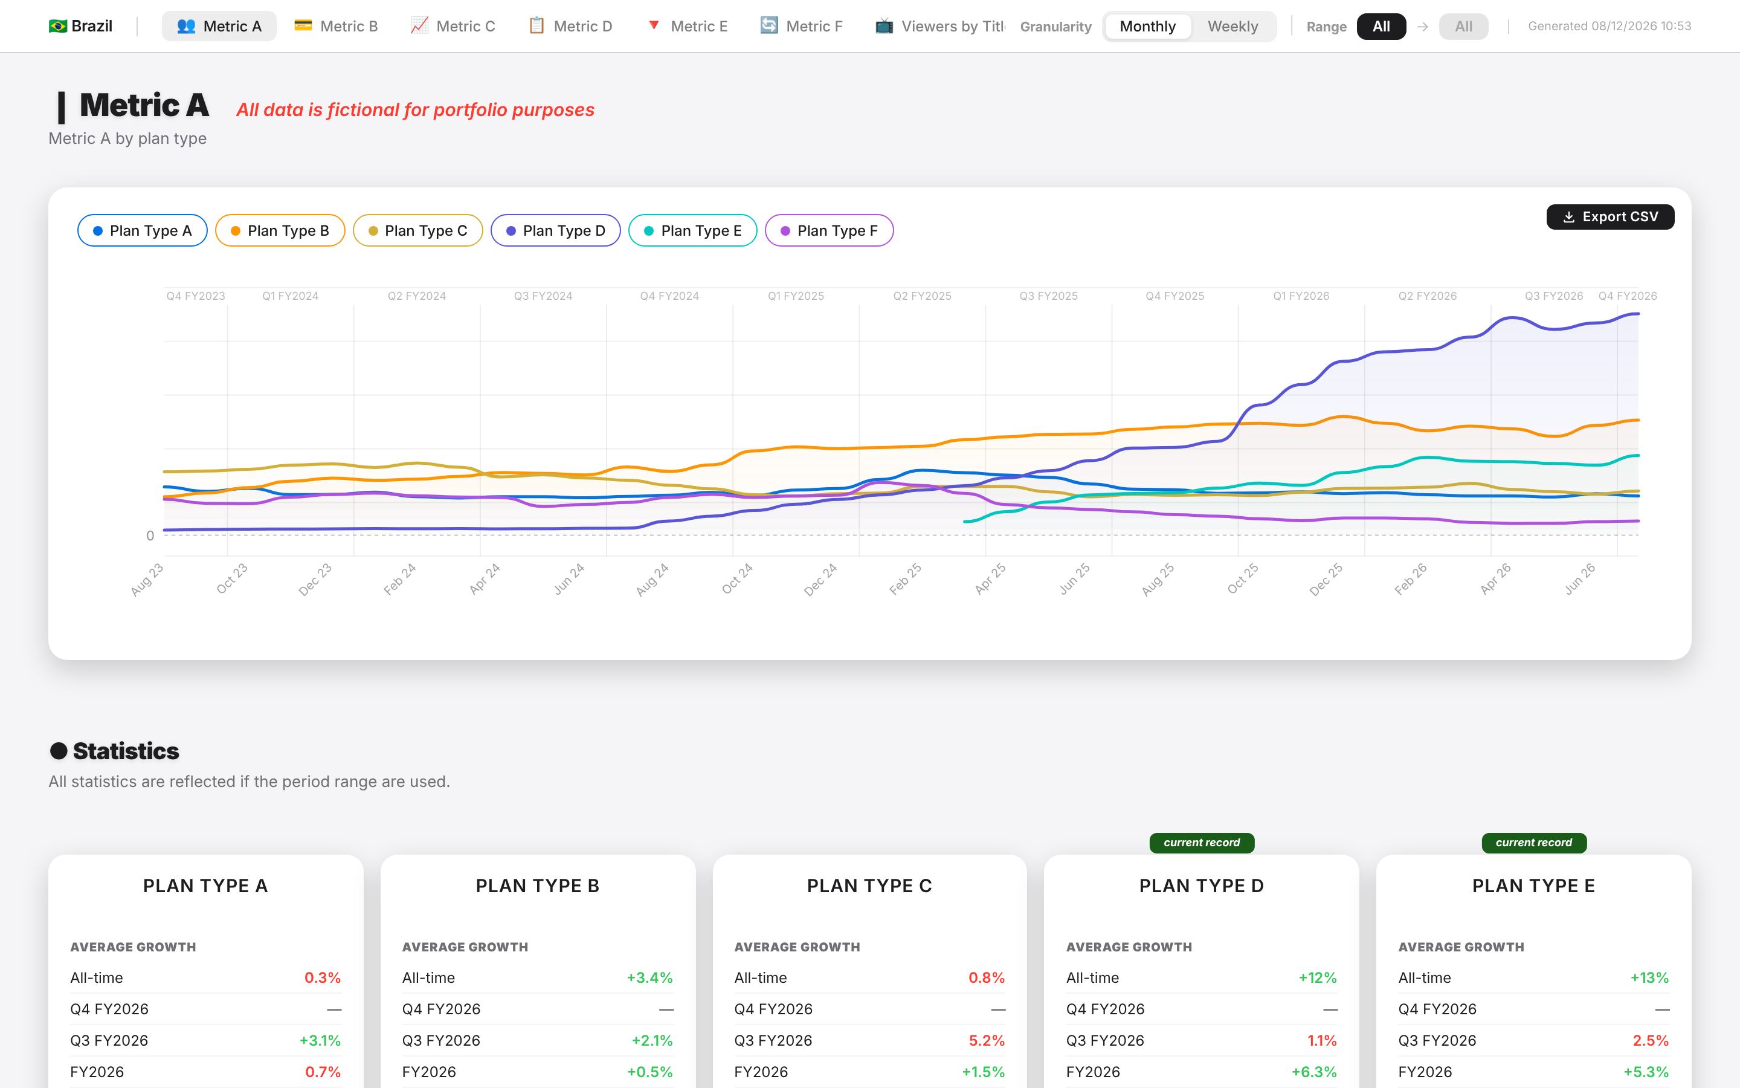Switch to the Metric F tab
This screenshot has height=1088, width=1740.
pos(801,26)
